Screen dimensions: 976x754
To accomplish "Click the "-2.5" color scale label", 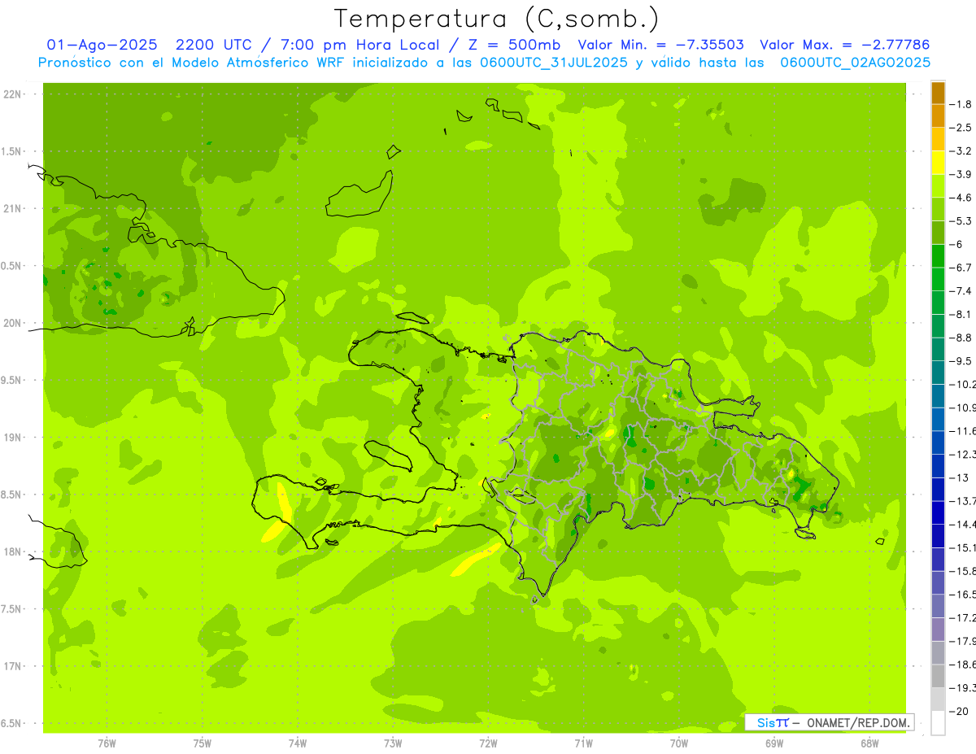I will click(x=961, y=128).
